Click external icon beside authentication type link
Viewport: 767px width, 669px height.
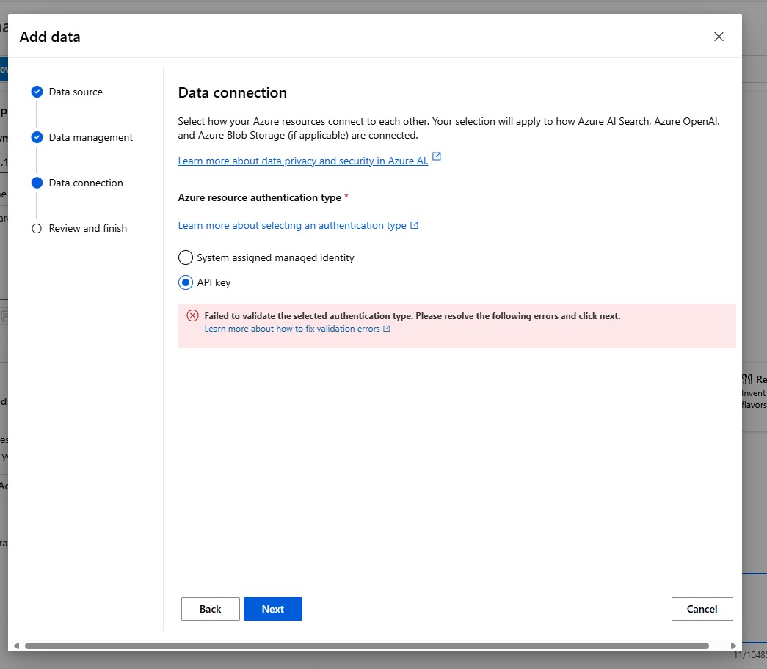click(x=414, y=225)
